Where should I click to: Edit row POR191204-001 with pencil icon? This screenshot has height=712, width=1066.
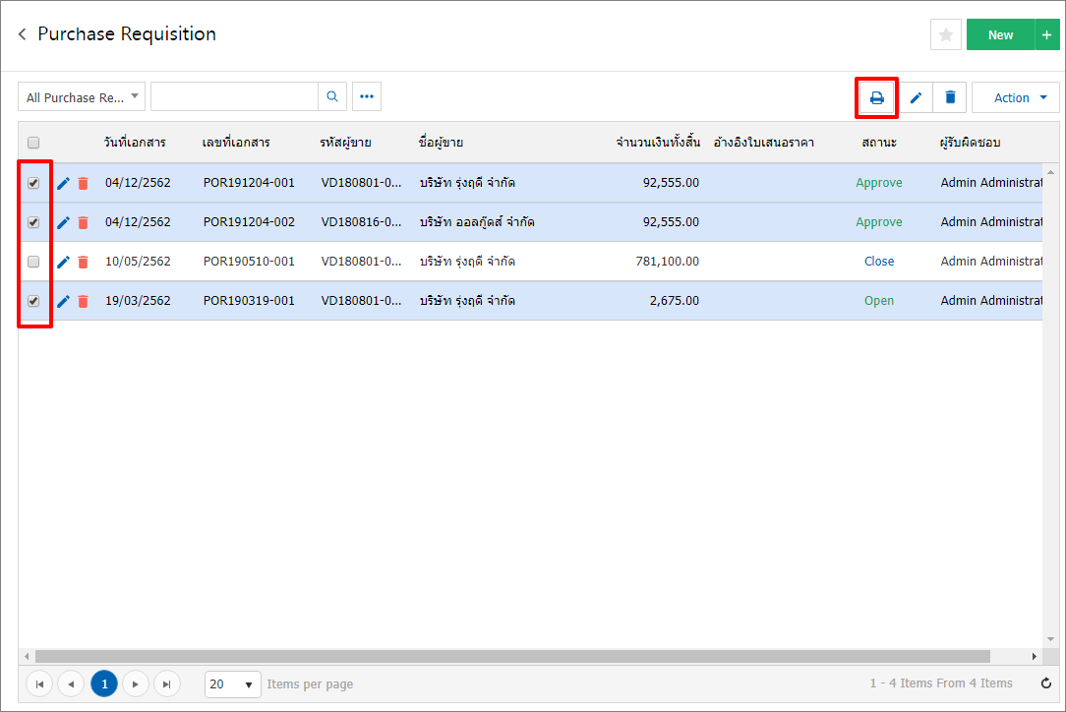pos(63,183)
